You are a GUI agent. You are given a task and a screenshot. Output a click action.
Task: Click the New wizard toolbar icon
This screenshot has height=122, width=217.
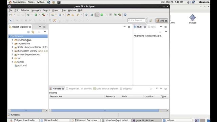[11, 15]
